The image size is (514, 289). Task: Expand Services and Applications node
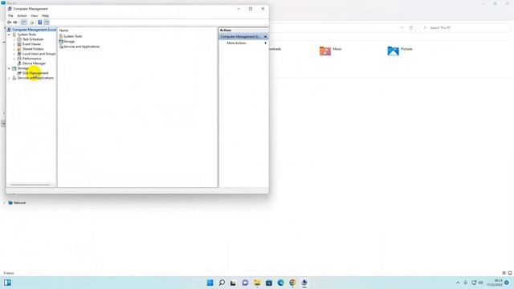click(9, 78)
